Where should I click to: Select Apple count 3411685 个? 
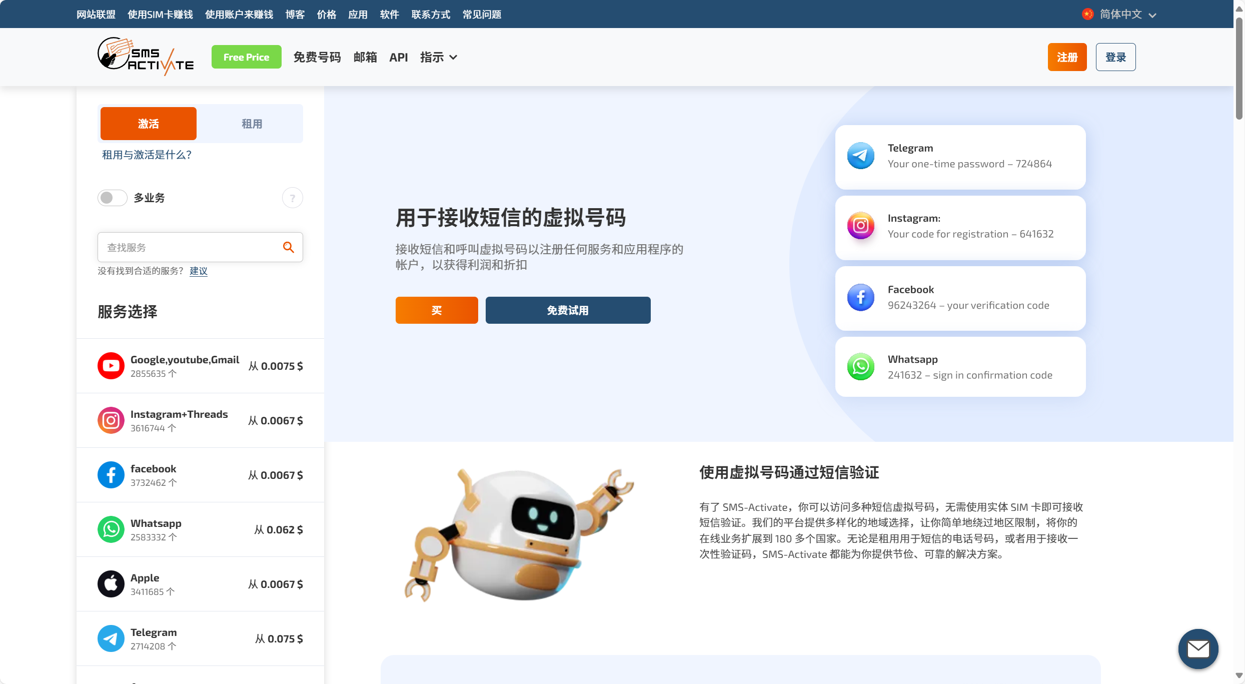[153, 591]
